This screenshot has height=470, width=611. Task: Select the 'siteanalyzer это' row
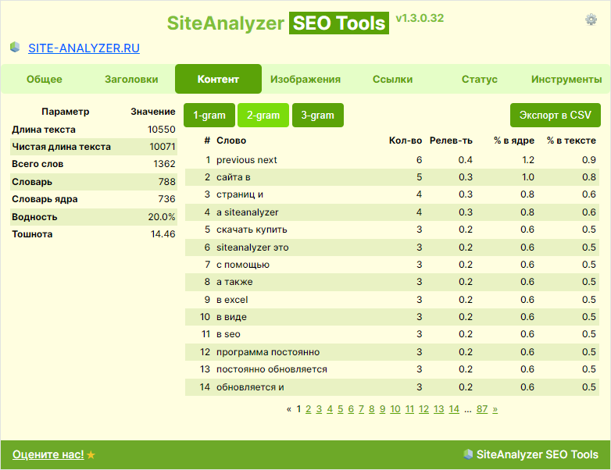tap(392, 247)
